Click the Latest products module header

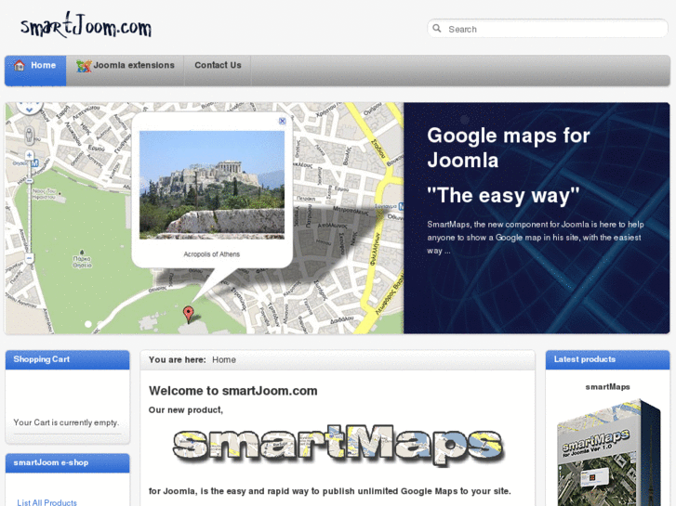pyautogui.click(x=607, y=359)
